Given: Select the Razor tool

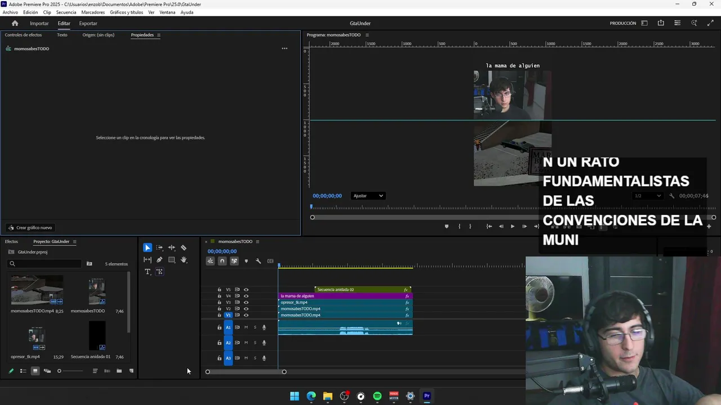Looking at the screenshot, I should click(x=184, y=247).
